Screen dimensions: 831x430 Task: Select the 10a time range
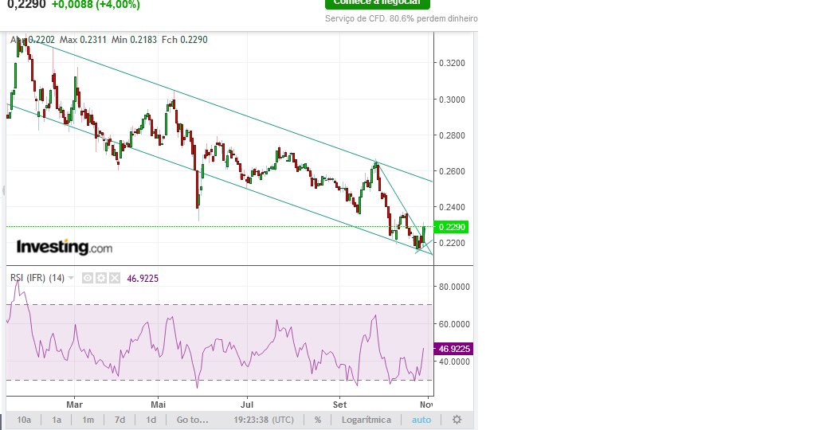tap(24, 420)
